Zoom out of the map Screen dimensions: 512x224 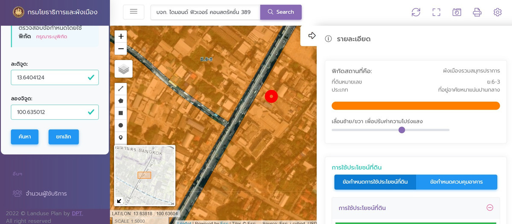point(121,49)
